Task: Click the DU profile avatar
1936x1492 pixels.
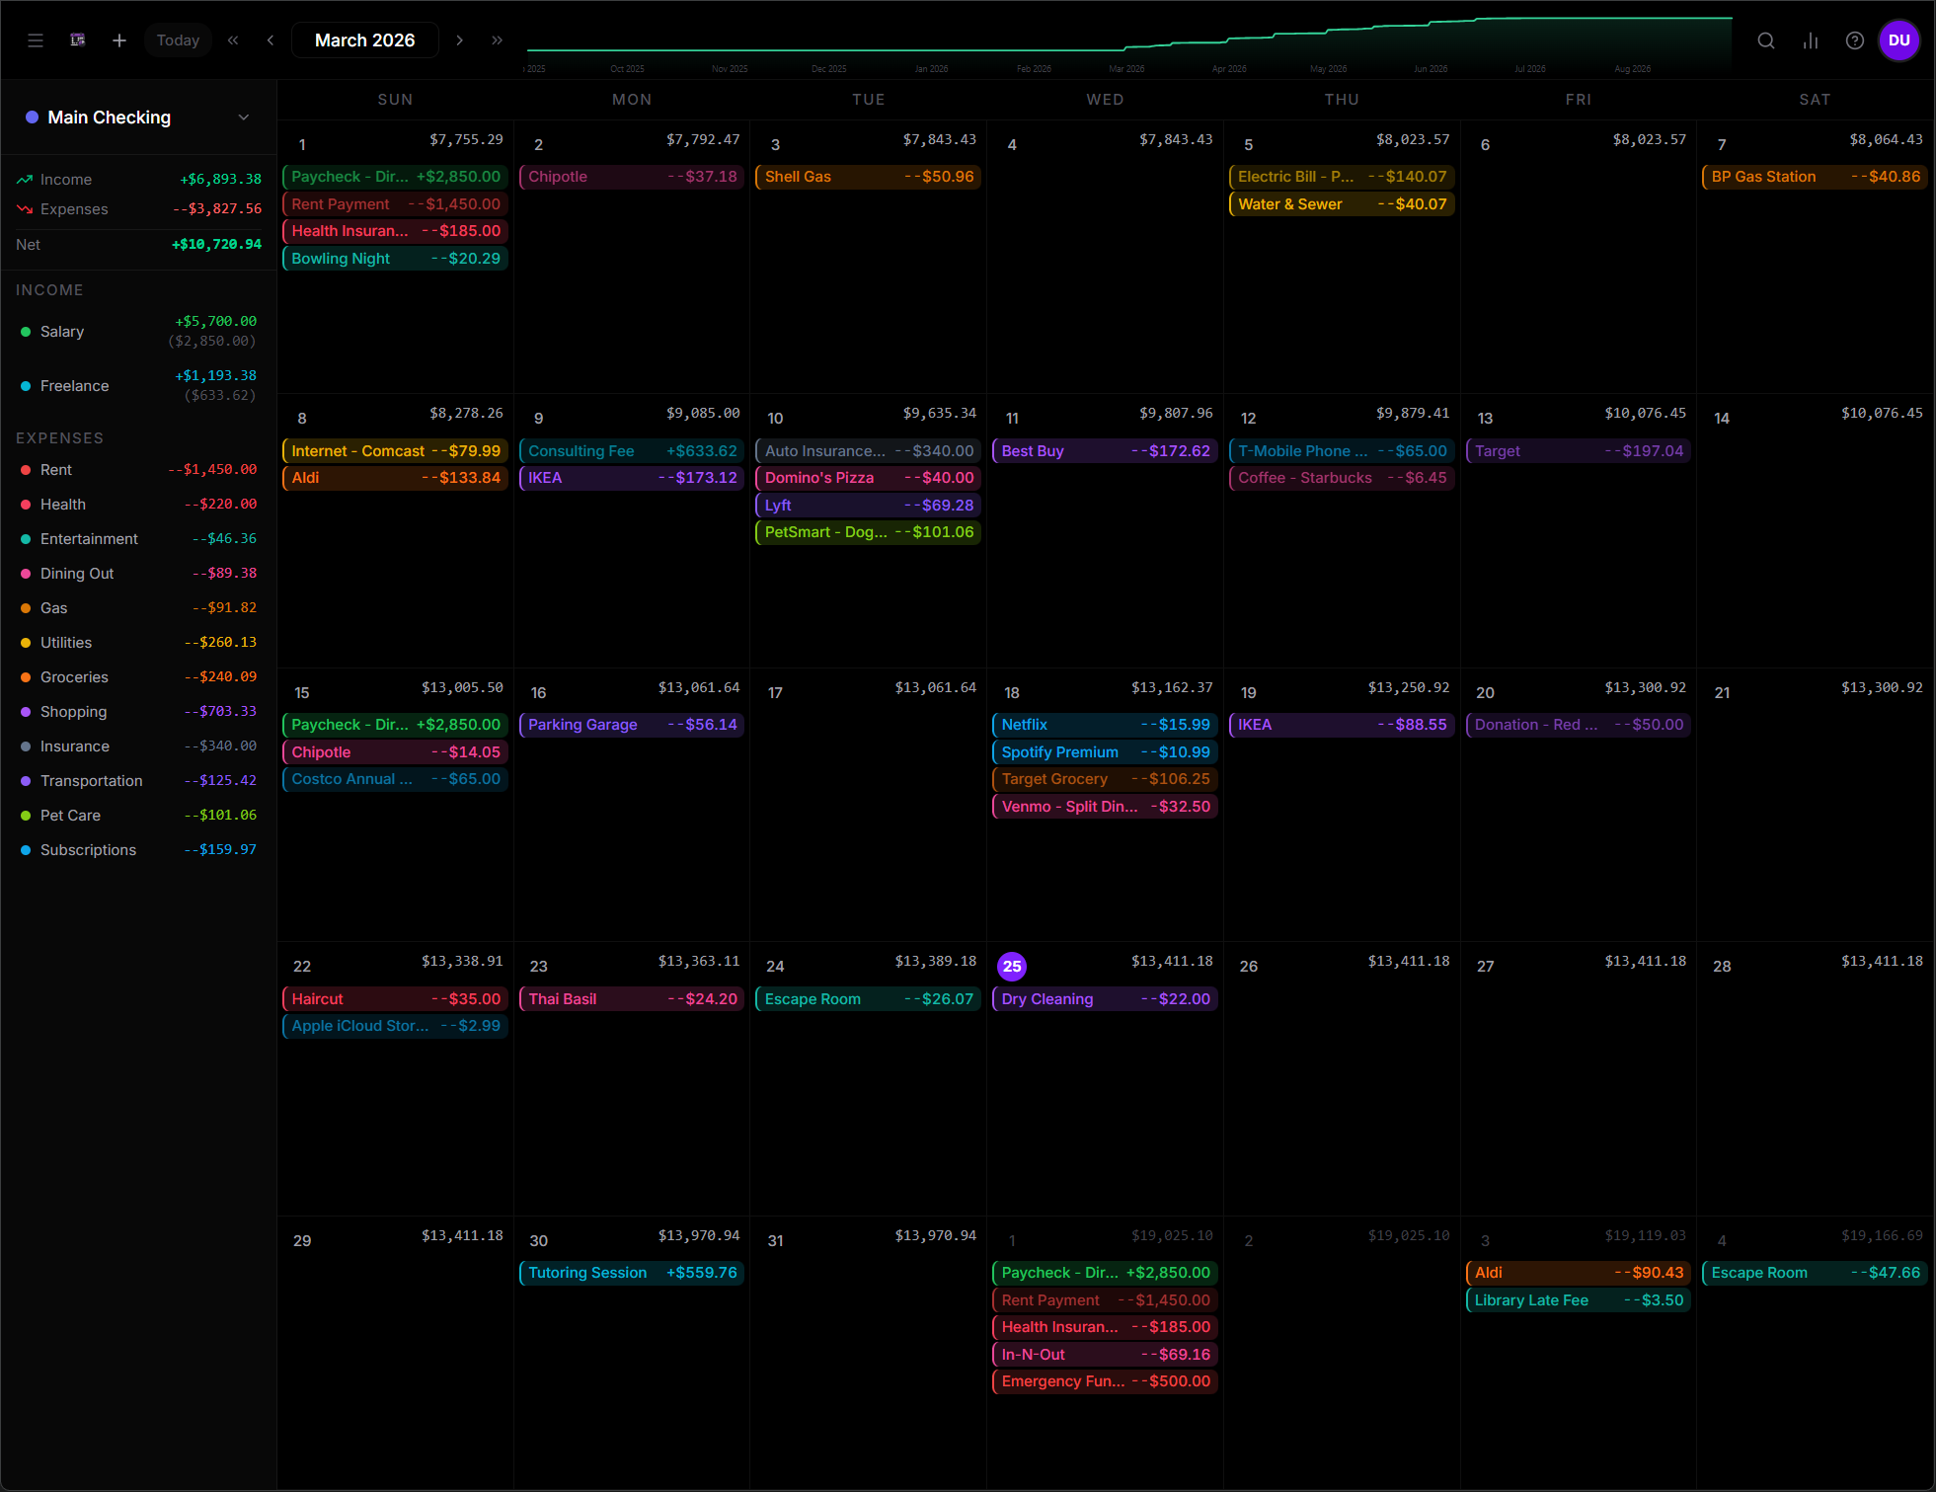Action: (1899, 40)
